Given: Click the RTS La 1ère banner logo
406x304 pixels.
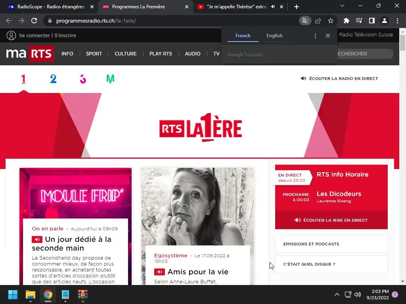Looking at the screenshot, I should pos(201,127).
